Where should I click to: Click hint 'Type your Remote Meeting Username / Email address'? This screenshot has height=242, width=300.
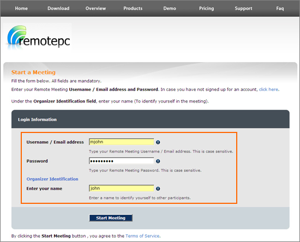click(161, 152)
